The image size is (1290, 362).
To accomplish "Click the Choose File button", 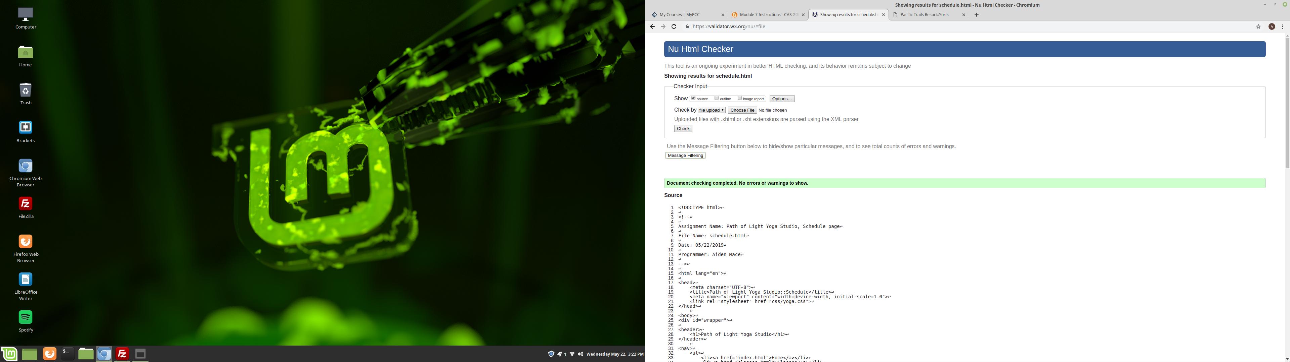I will coord(742,111).
